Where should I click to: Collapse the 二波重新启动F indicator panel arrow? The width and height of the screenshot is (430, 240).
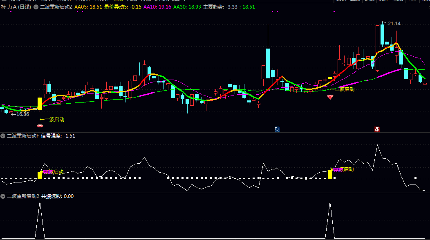tap(3, 136)
